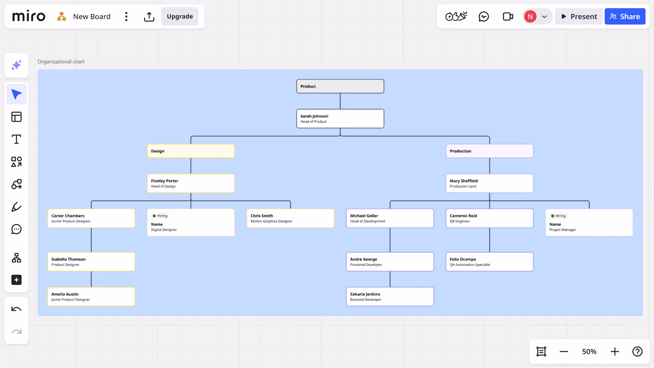
Task: Select the Design department node
Action: click(x=191, y=151)
